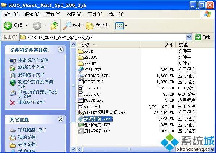Click 移动这个文件 link
The image size is (216, 153).
31,67
